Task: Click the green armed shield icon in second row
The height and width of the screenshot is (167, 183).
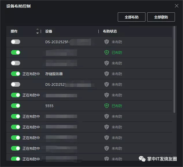Action: tap(107, 52)
